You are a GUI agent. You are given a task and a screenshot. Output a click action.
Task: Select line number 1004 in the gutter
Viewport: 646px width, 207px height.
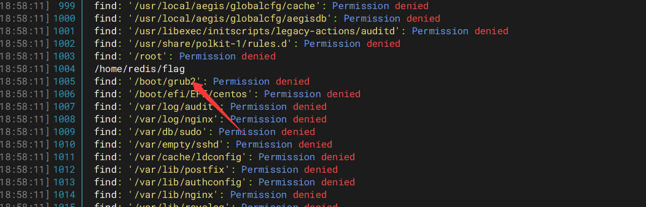point(64,69)
